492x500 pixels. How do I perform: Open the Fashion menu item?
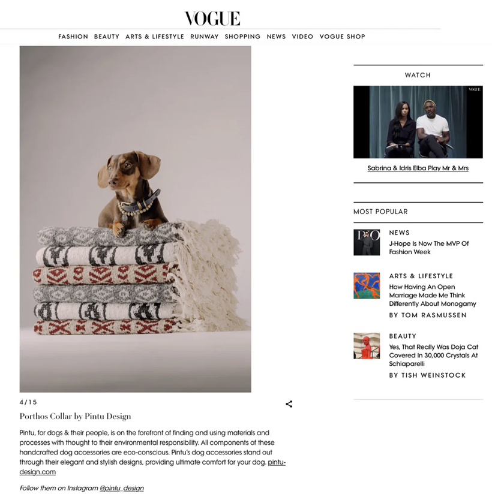73,37
